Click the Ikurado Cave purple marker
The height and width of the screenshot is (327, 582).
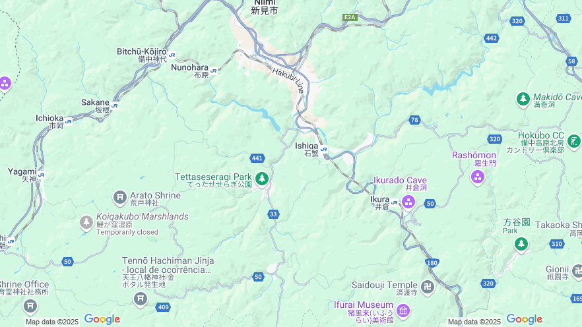[x=408, y=202]
